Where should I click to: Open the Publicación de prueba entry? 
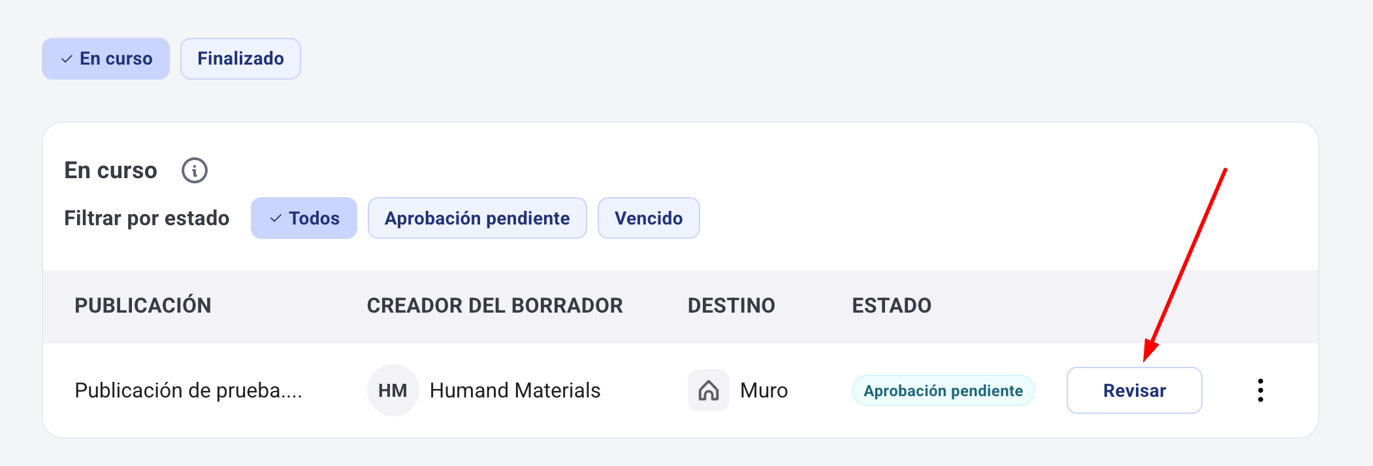pyautogui.click(x=188, y=390)
